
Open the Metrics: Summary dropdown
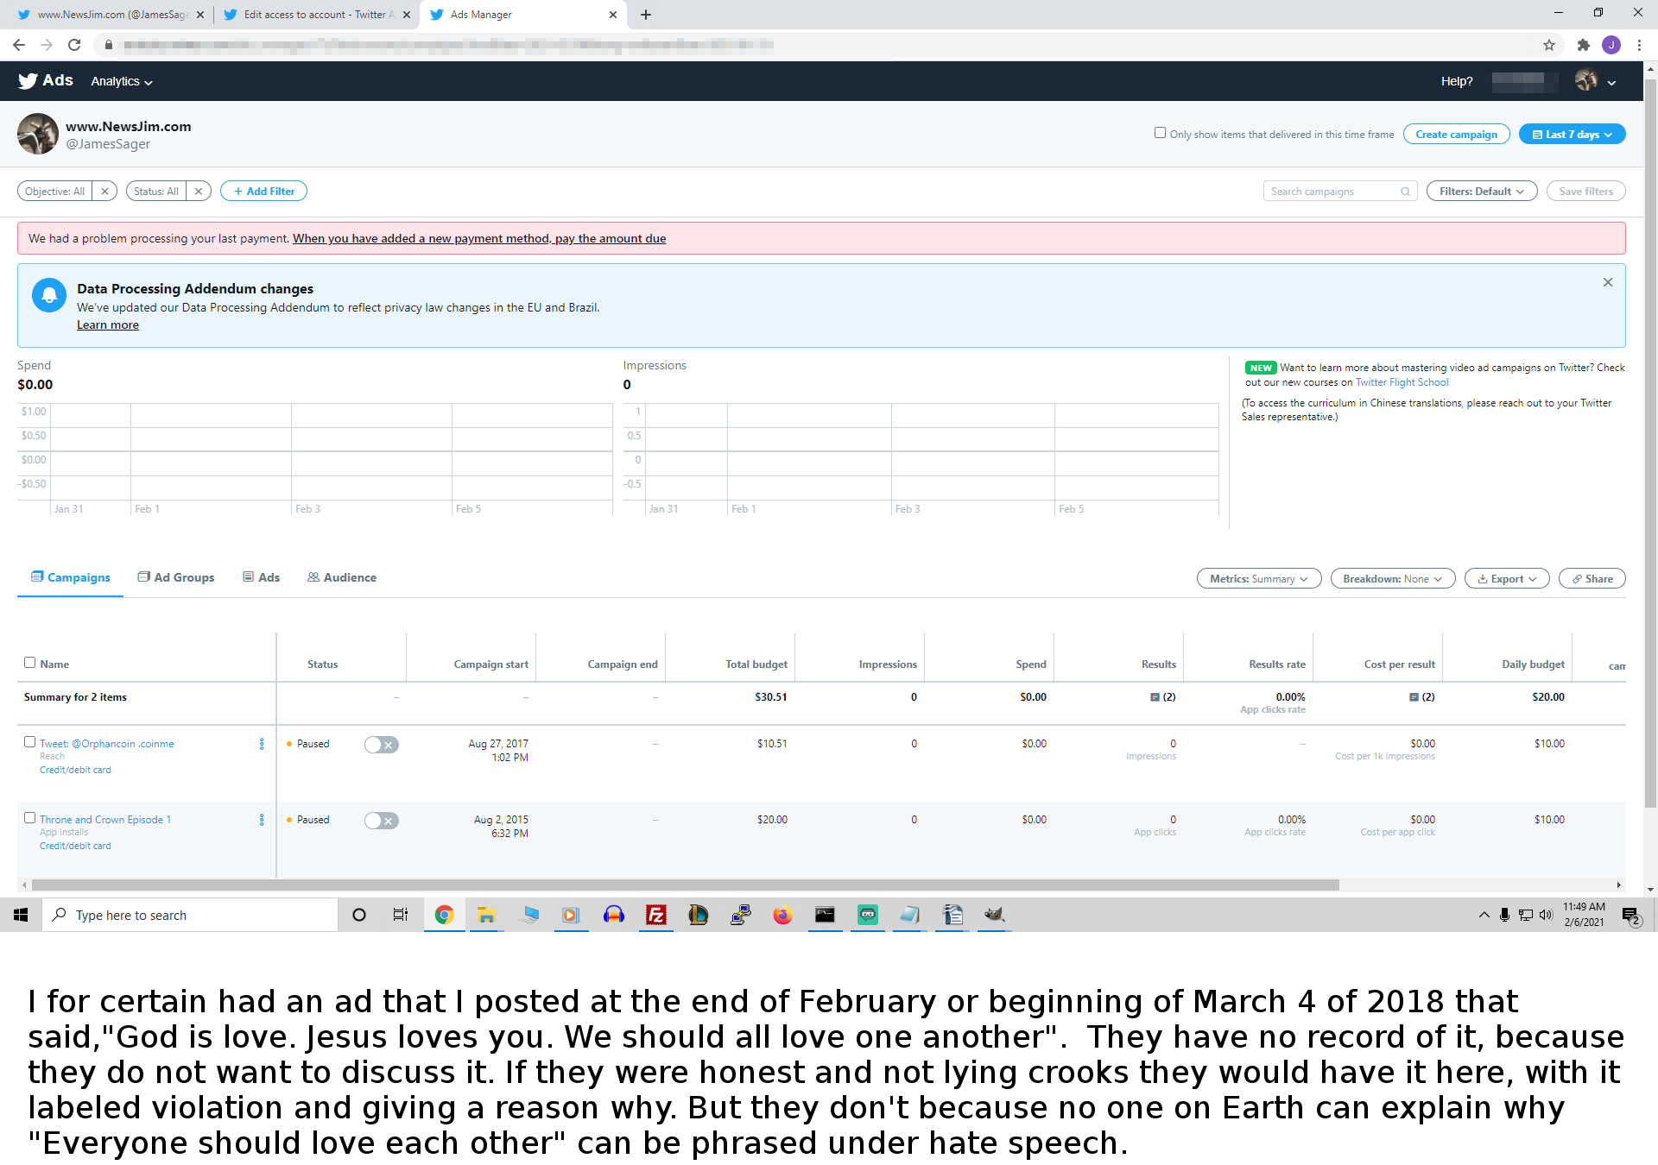[1258, 579]
